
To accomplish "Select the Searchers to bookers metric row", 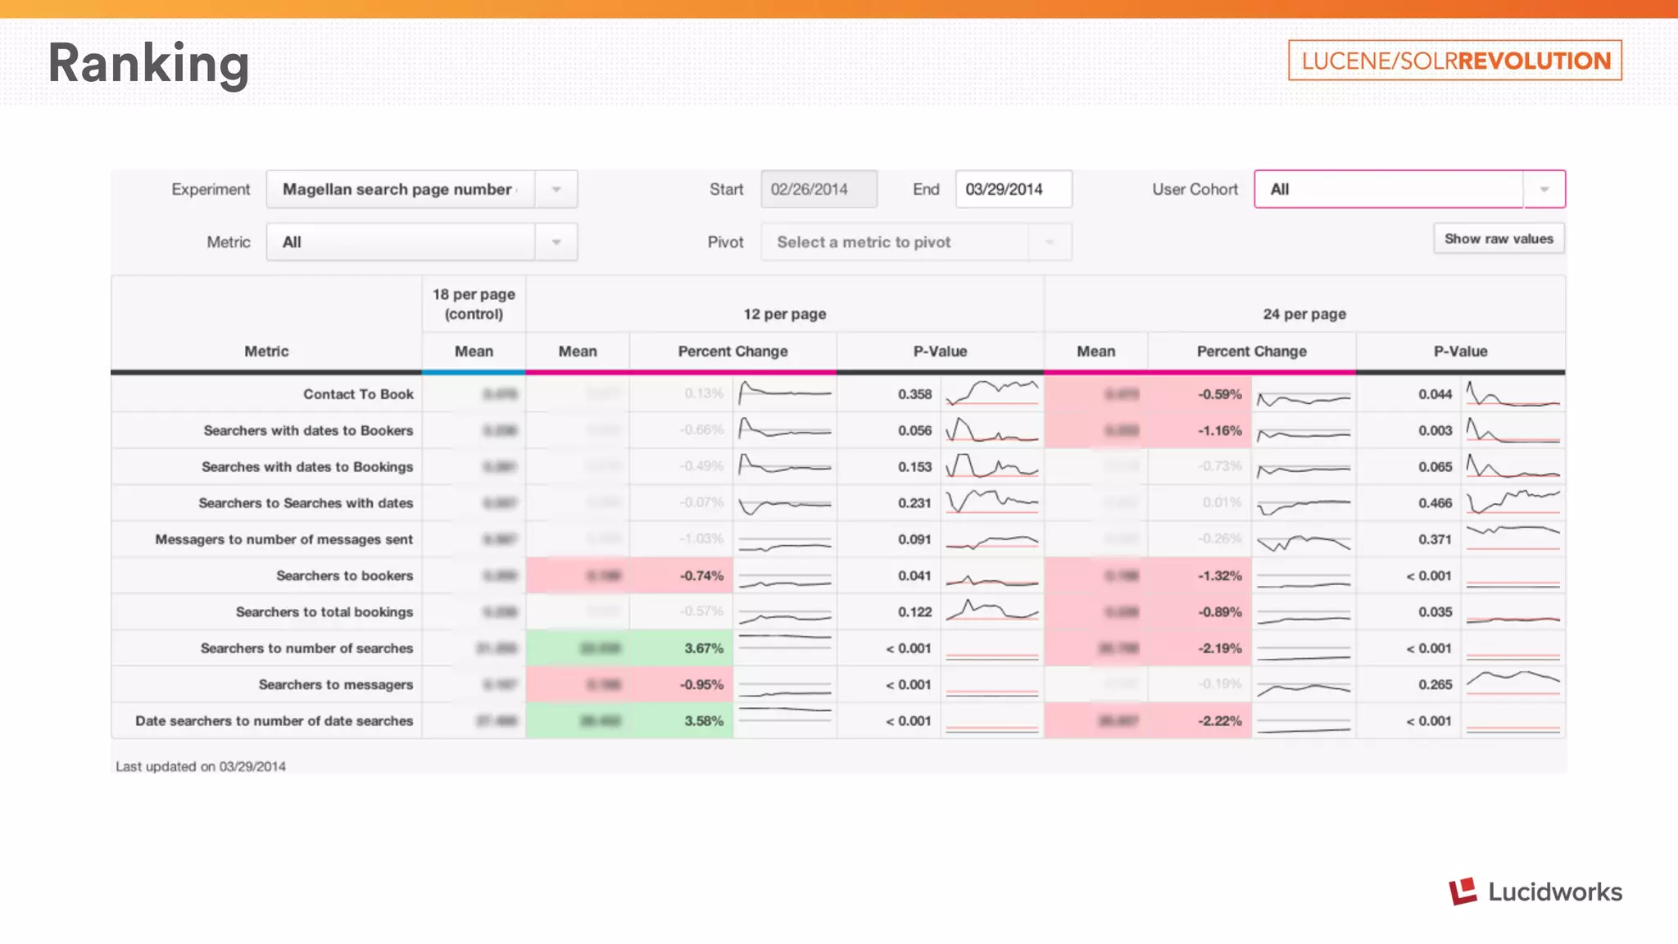I will [344, 575].
